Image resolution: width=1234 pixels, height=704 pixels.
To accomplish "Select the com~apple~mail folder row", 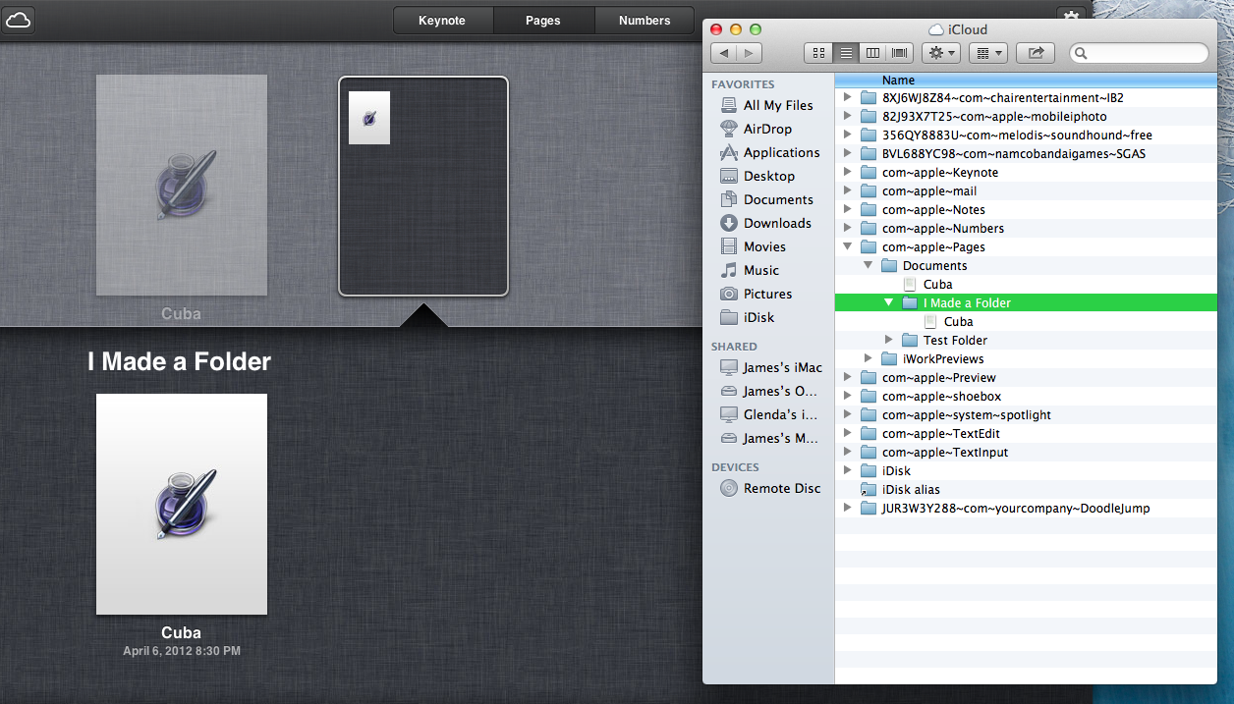I will pos(1026,191).
